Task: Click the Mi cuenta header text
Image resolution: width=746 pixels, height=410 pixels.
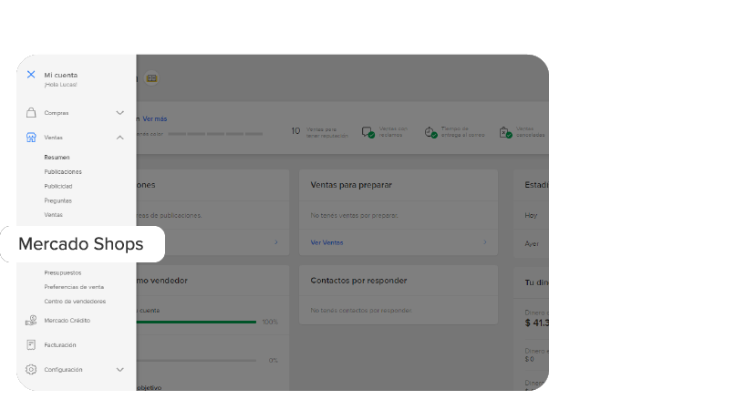Action: click(60, 75)
